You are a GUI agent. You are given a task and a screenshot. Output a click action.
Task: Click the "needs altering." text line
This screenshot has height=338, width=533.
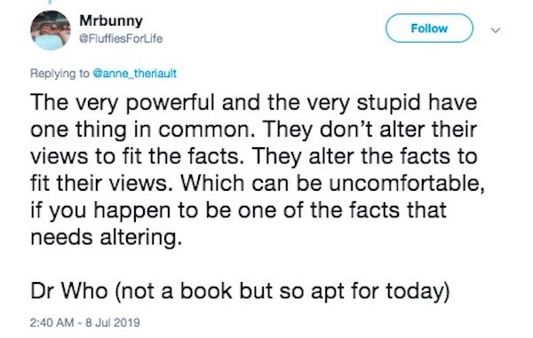(x=107, y=237)
